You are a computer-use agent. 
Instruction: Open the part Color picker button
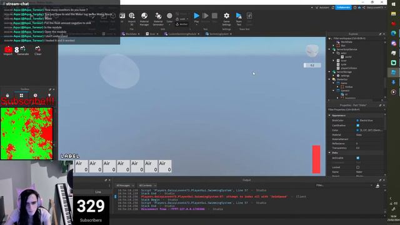click(169, 18)
